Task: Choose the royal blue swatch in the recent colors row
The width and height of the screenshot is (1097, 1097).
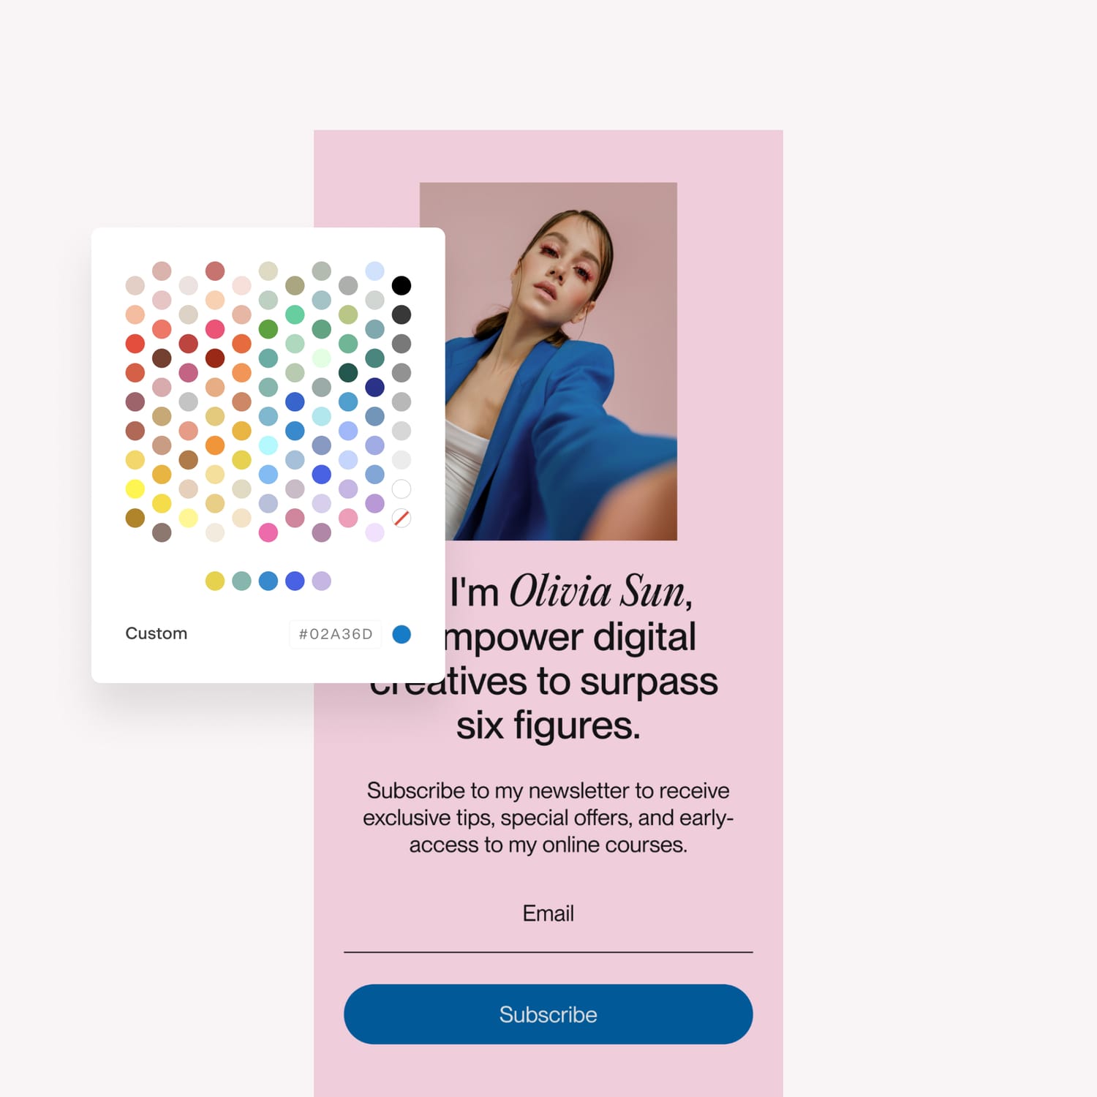Action: (295, 581)
